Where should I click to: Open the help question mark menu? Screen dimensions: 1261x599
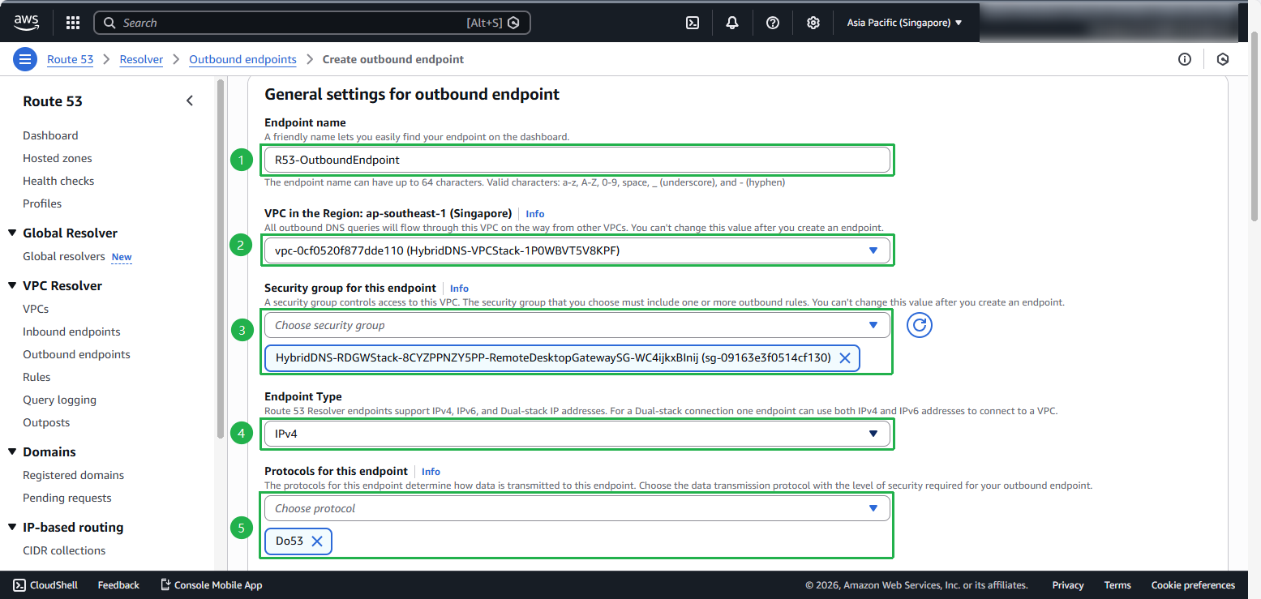coord(773,23)
